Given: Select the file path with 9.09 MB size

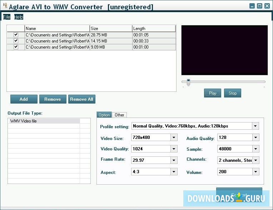Looking at the screenshot, I should pyautogui.click(x=57, y=47).
